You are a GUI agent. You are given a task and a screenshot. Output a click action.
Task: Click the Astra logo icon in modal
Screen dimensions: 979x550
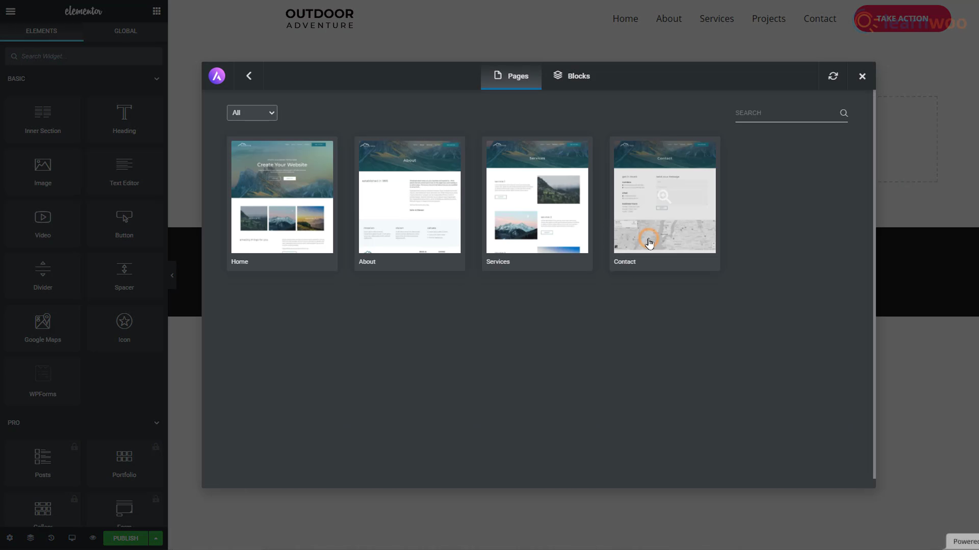pyautogui.click(x=217, y=76)
